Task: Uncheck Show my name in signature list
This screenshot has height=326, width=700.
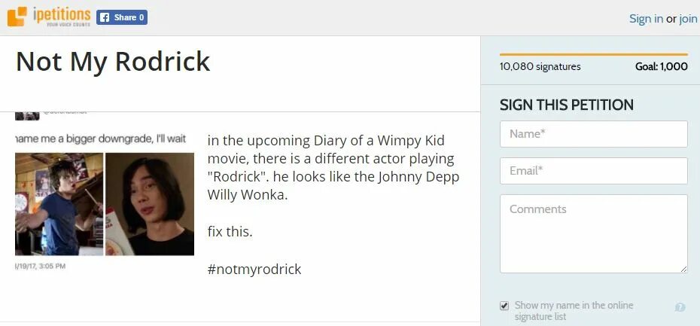Action: click(x=504, y=306)
